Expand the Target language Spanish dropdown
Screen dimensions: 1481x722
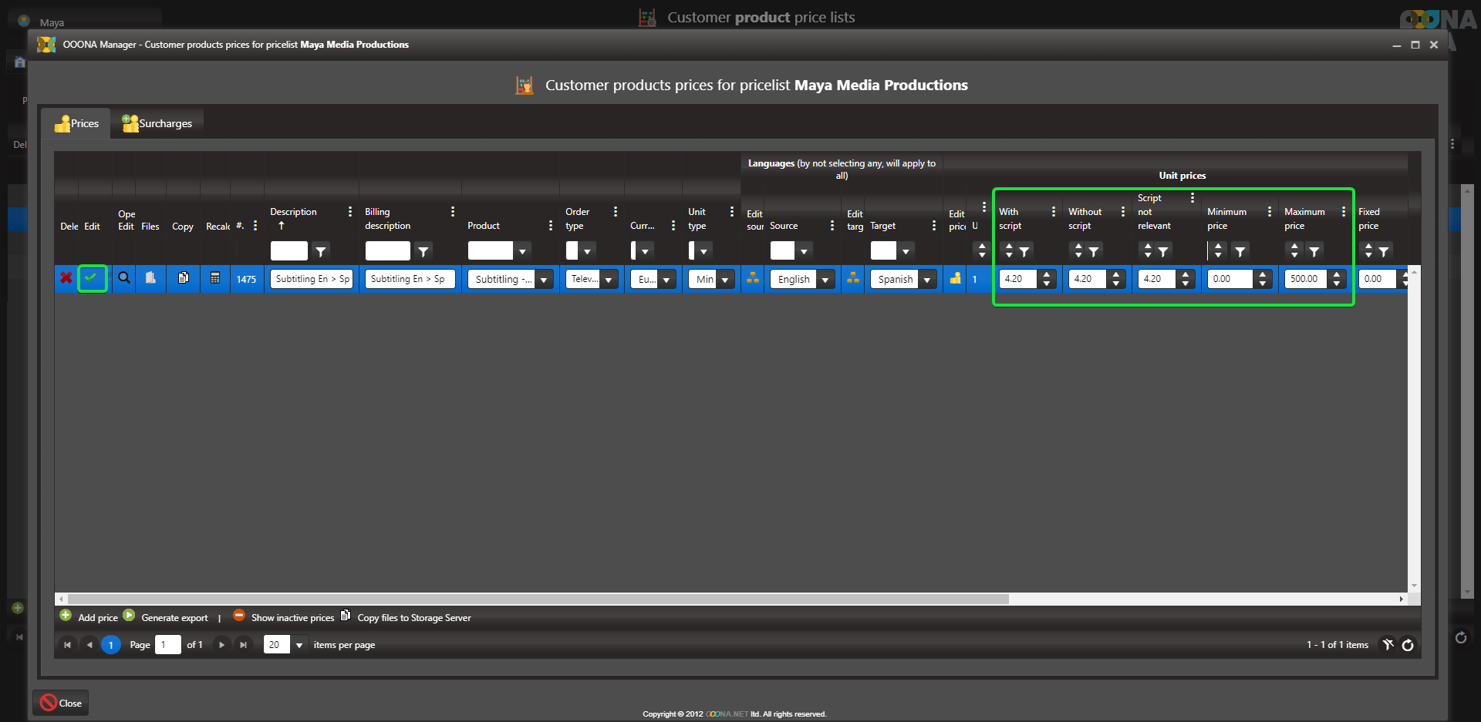pos(927,280)
